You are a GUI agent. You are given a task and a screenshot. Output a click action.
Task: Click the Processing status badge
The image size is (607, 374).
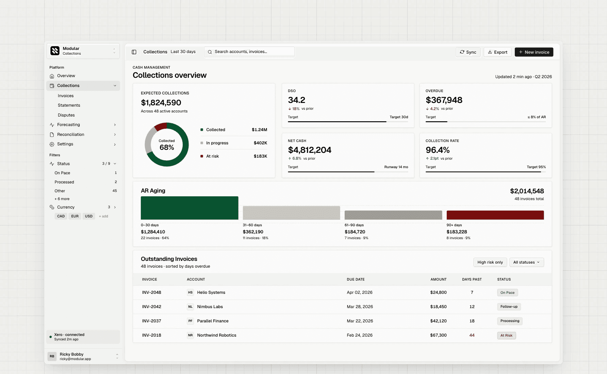point(510,321)
